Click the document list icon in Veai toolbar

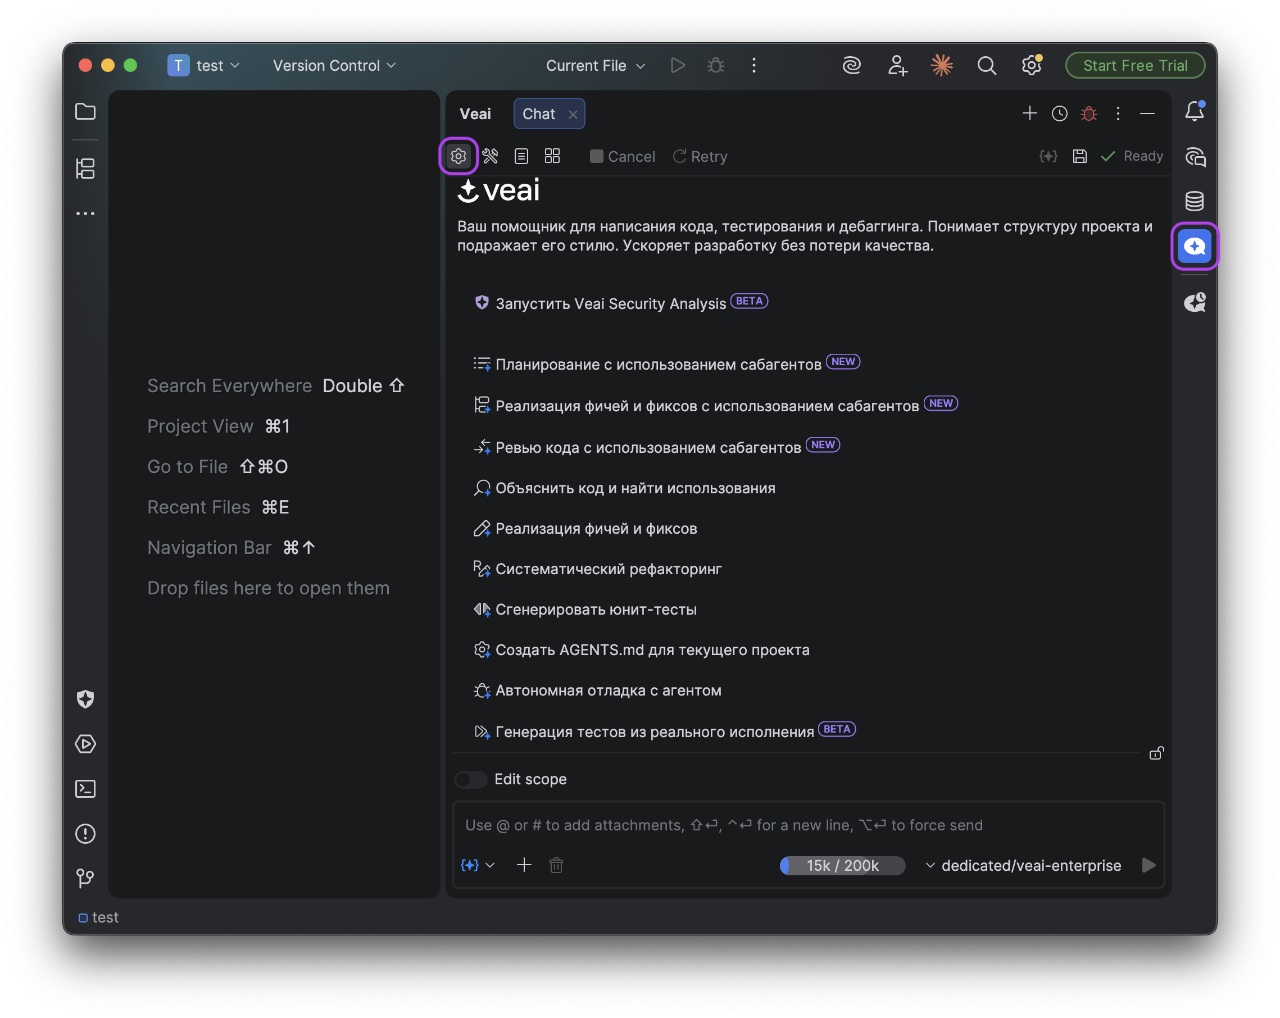[521, 156]
